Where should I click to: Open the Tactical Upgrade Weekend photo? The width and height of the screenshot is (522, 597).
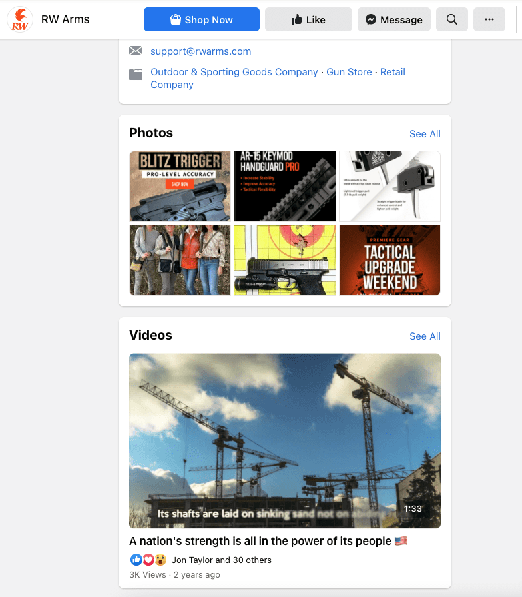pyautogui.click(x=390, y=260)
